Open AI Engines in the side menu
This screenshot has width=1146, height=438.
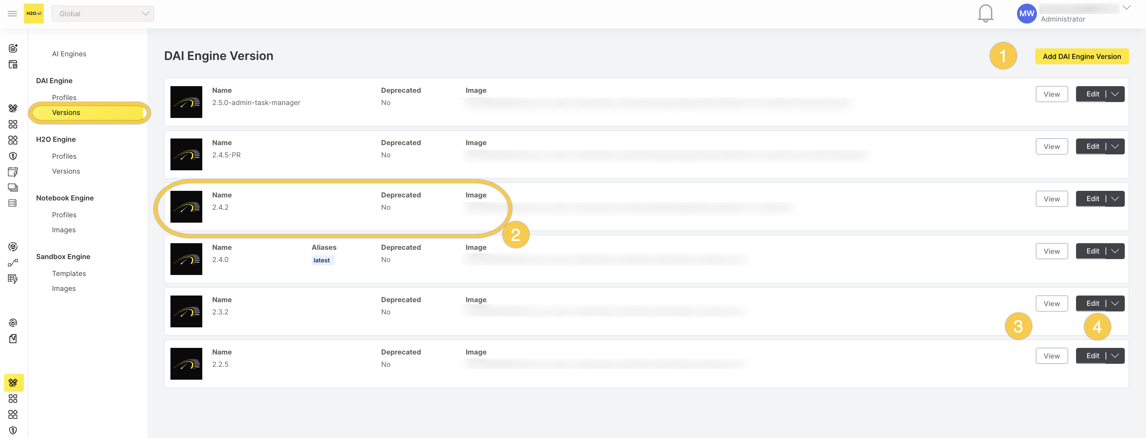[x=69, y=54]
